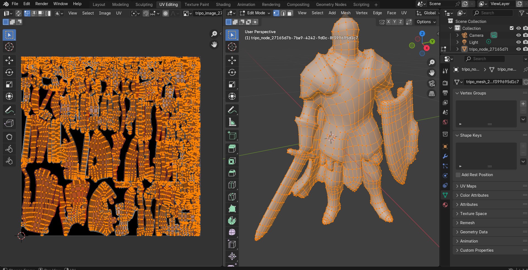Image resolution: width=528 pixels, height=270 pixels.
Task: Choose the Relax tool in UV editor
Action: coord(9,149)
